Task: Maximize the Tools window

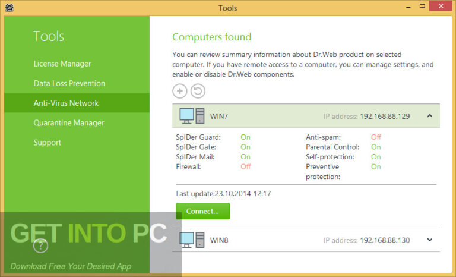Action: tap(422, 6)
